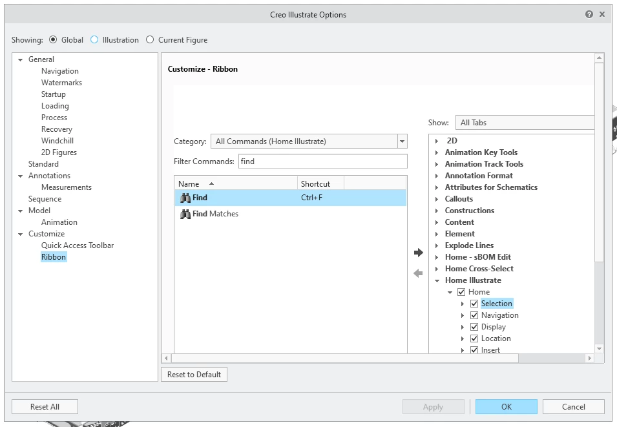Expand the Callouts node

click(437, 199)
